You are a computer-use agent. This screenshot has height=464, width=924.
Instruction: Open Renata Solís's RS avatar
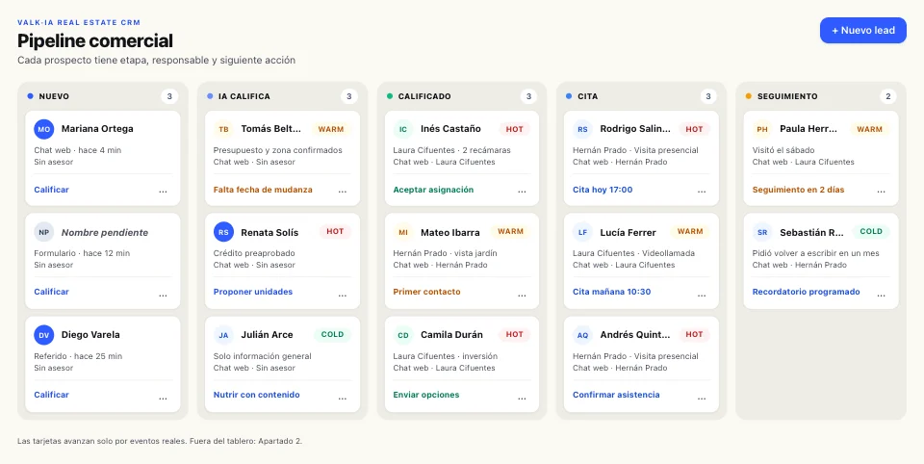coord(223,232)
